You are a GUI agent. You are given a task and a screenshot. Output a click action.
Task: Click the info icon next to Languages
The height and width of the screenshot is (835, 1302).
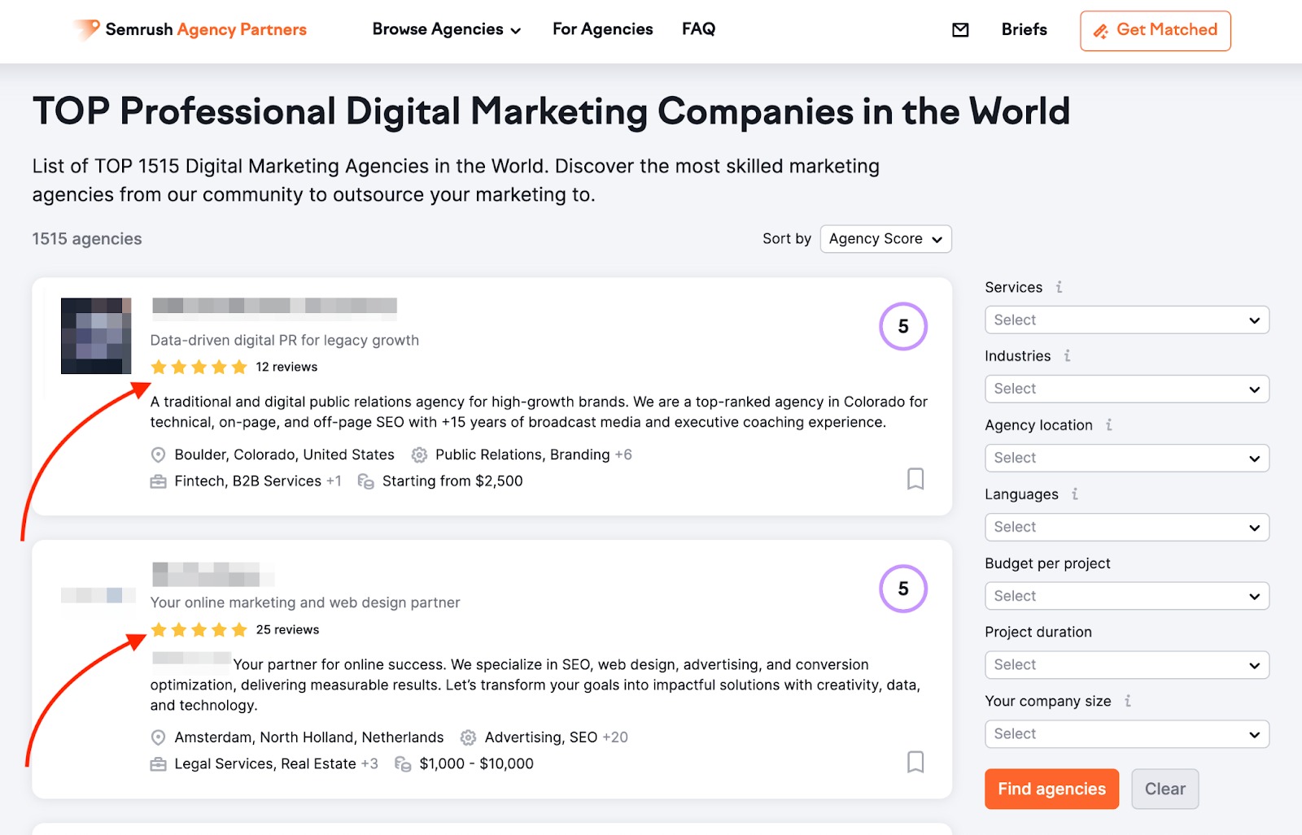click(1075, 494)
